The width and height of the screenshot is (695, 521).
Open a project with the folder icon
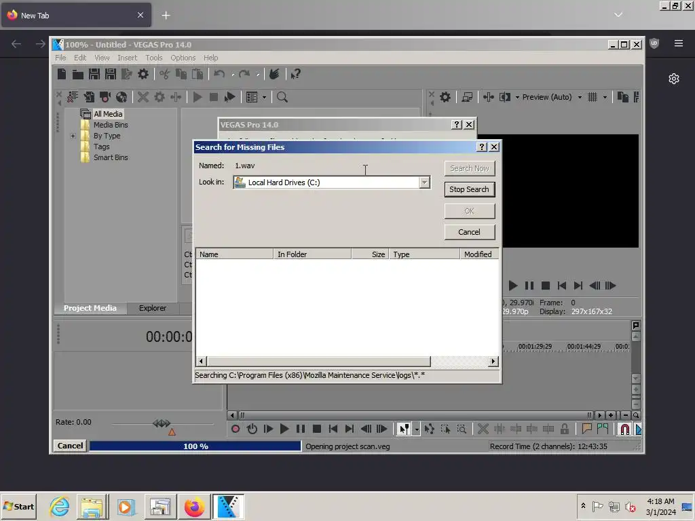coord(78,74)
